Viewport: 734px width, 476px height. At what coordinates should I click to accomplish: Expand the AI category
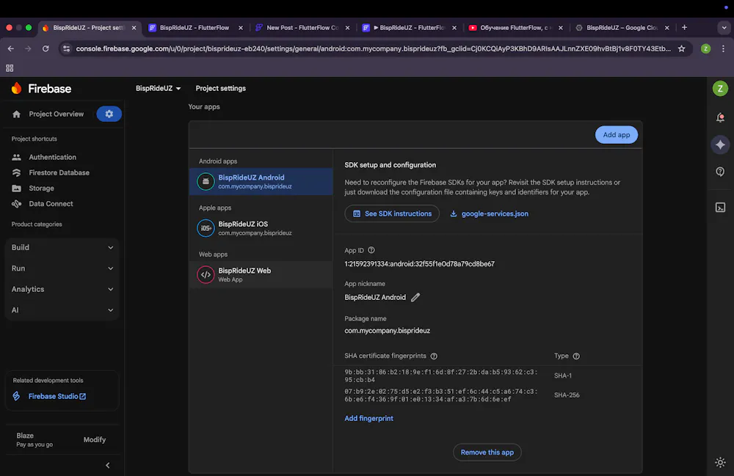tap(62, 310)
